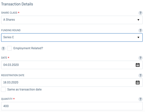
Task: Click the Quantity input containing 400
Action: pyautogui.click(x=72, y=106)
